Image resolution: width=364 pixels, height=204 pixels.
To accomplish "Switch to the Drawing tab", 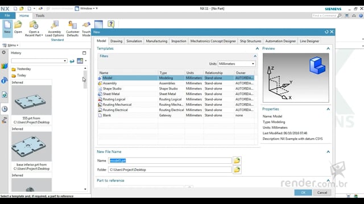I will [x=116, y=41].
